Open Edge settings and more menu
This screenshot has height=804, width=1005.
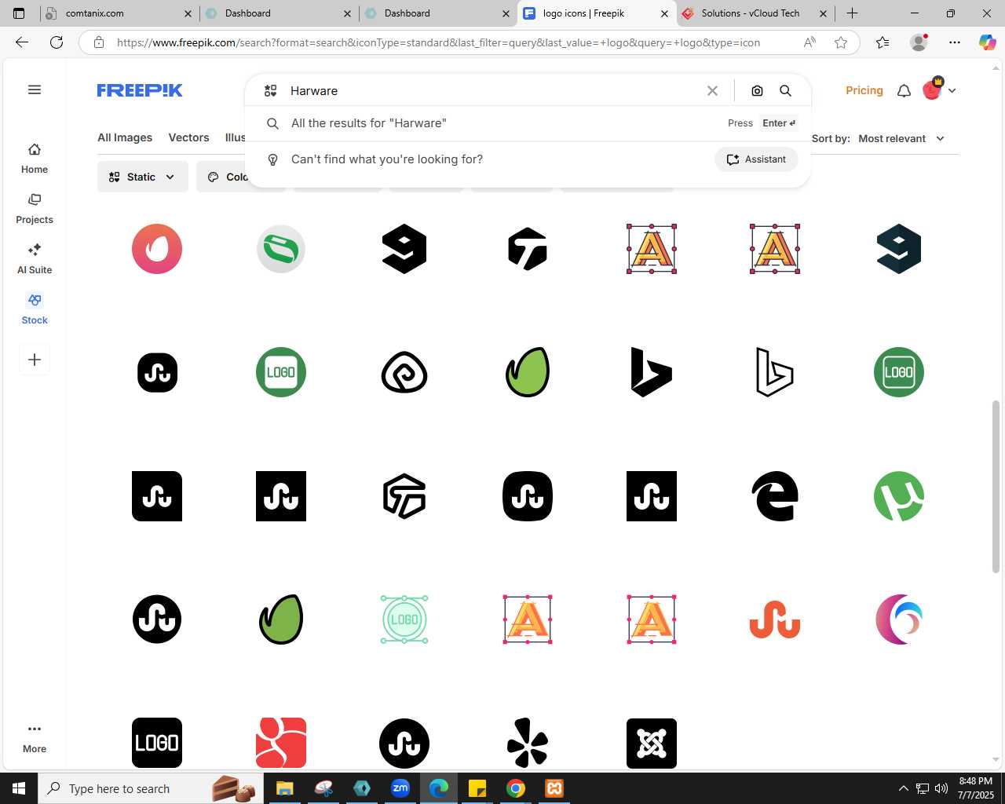click(x=955, y=42)
